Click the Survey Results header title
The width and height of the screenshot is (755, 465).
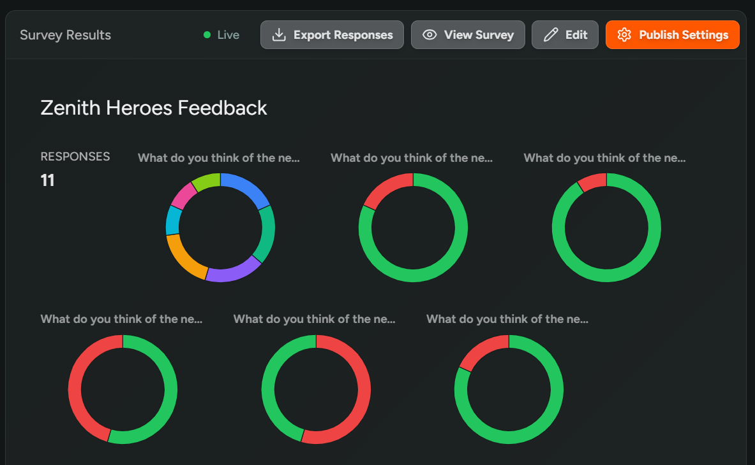click(x=65, y=35)
